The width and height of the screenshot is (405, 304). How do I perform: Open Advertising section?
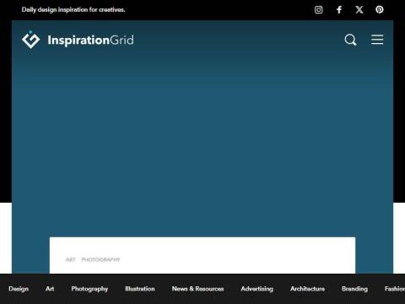click(256, 289)
